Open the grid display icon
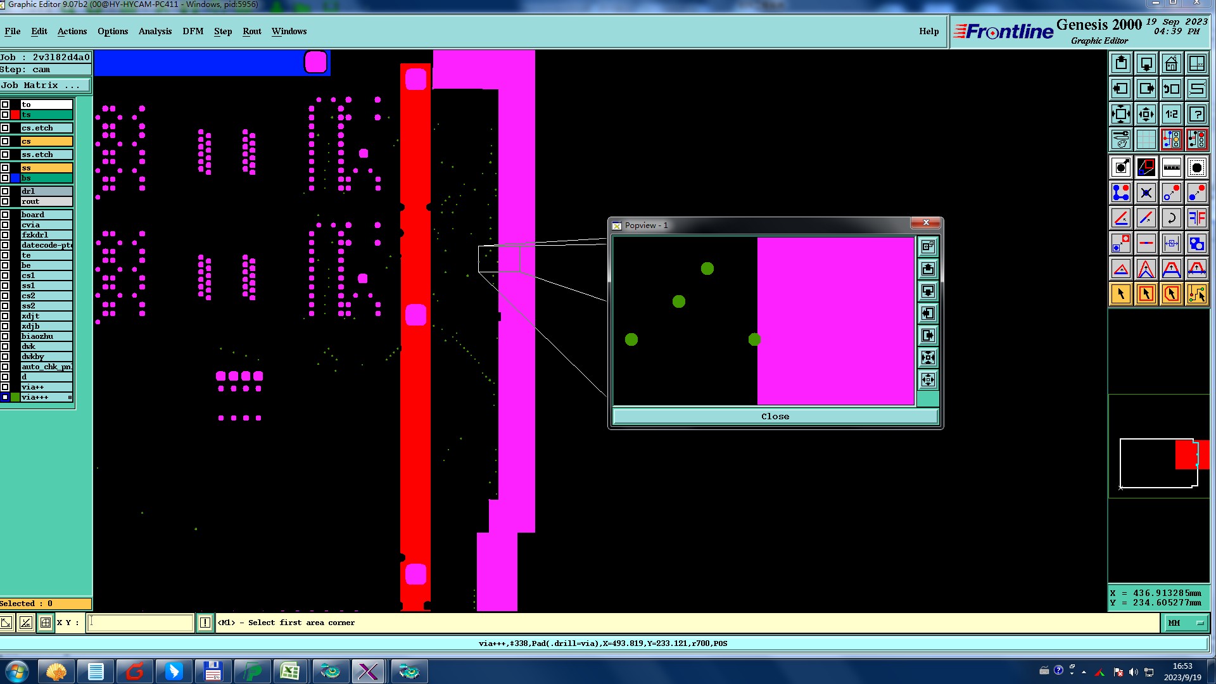 click(x=1146, y=139)
